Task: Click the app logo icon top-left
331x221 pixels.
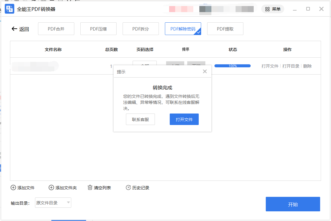Action: (9, 8)
